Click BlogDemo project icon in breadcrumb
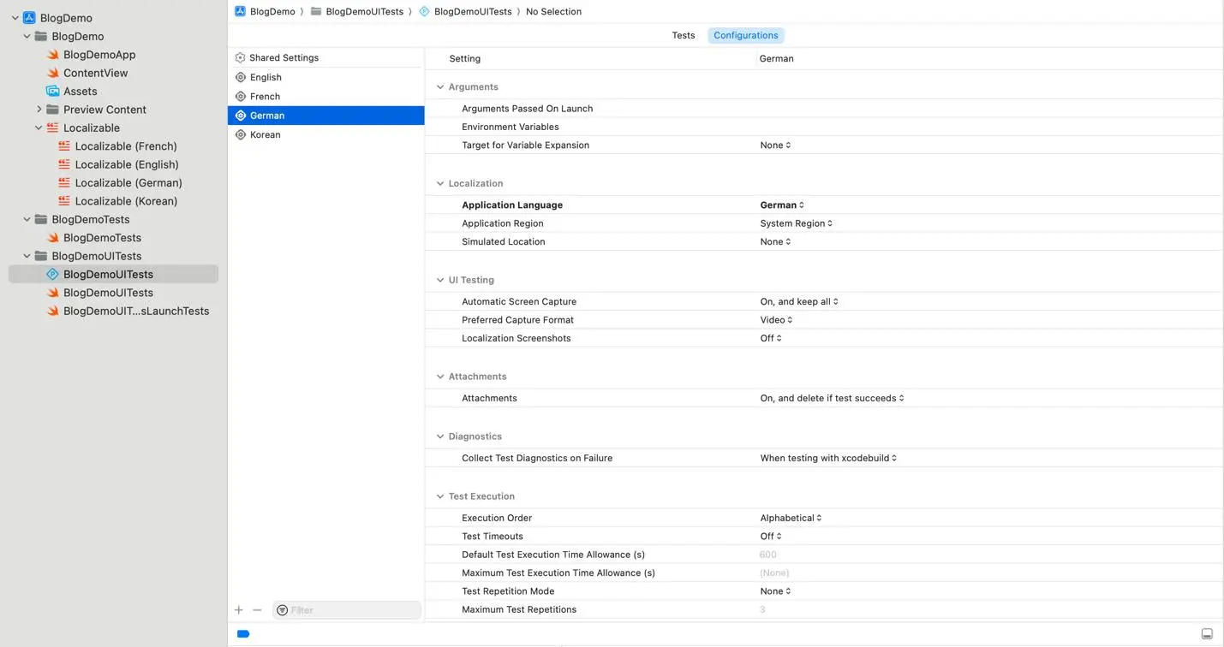The width and height of the screenshot is (1224, 647). [x=241, y=11]
